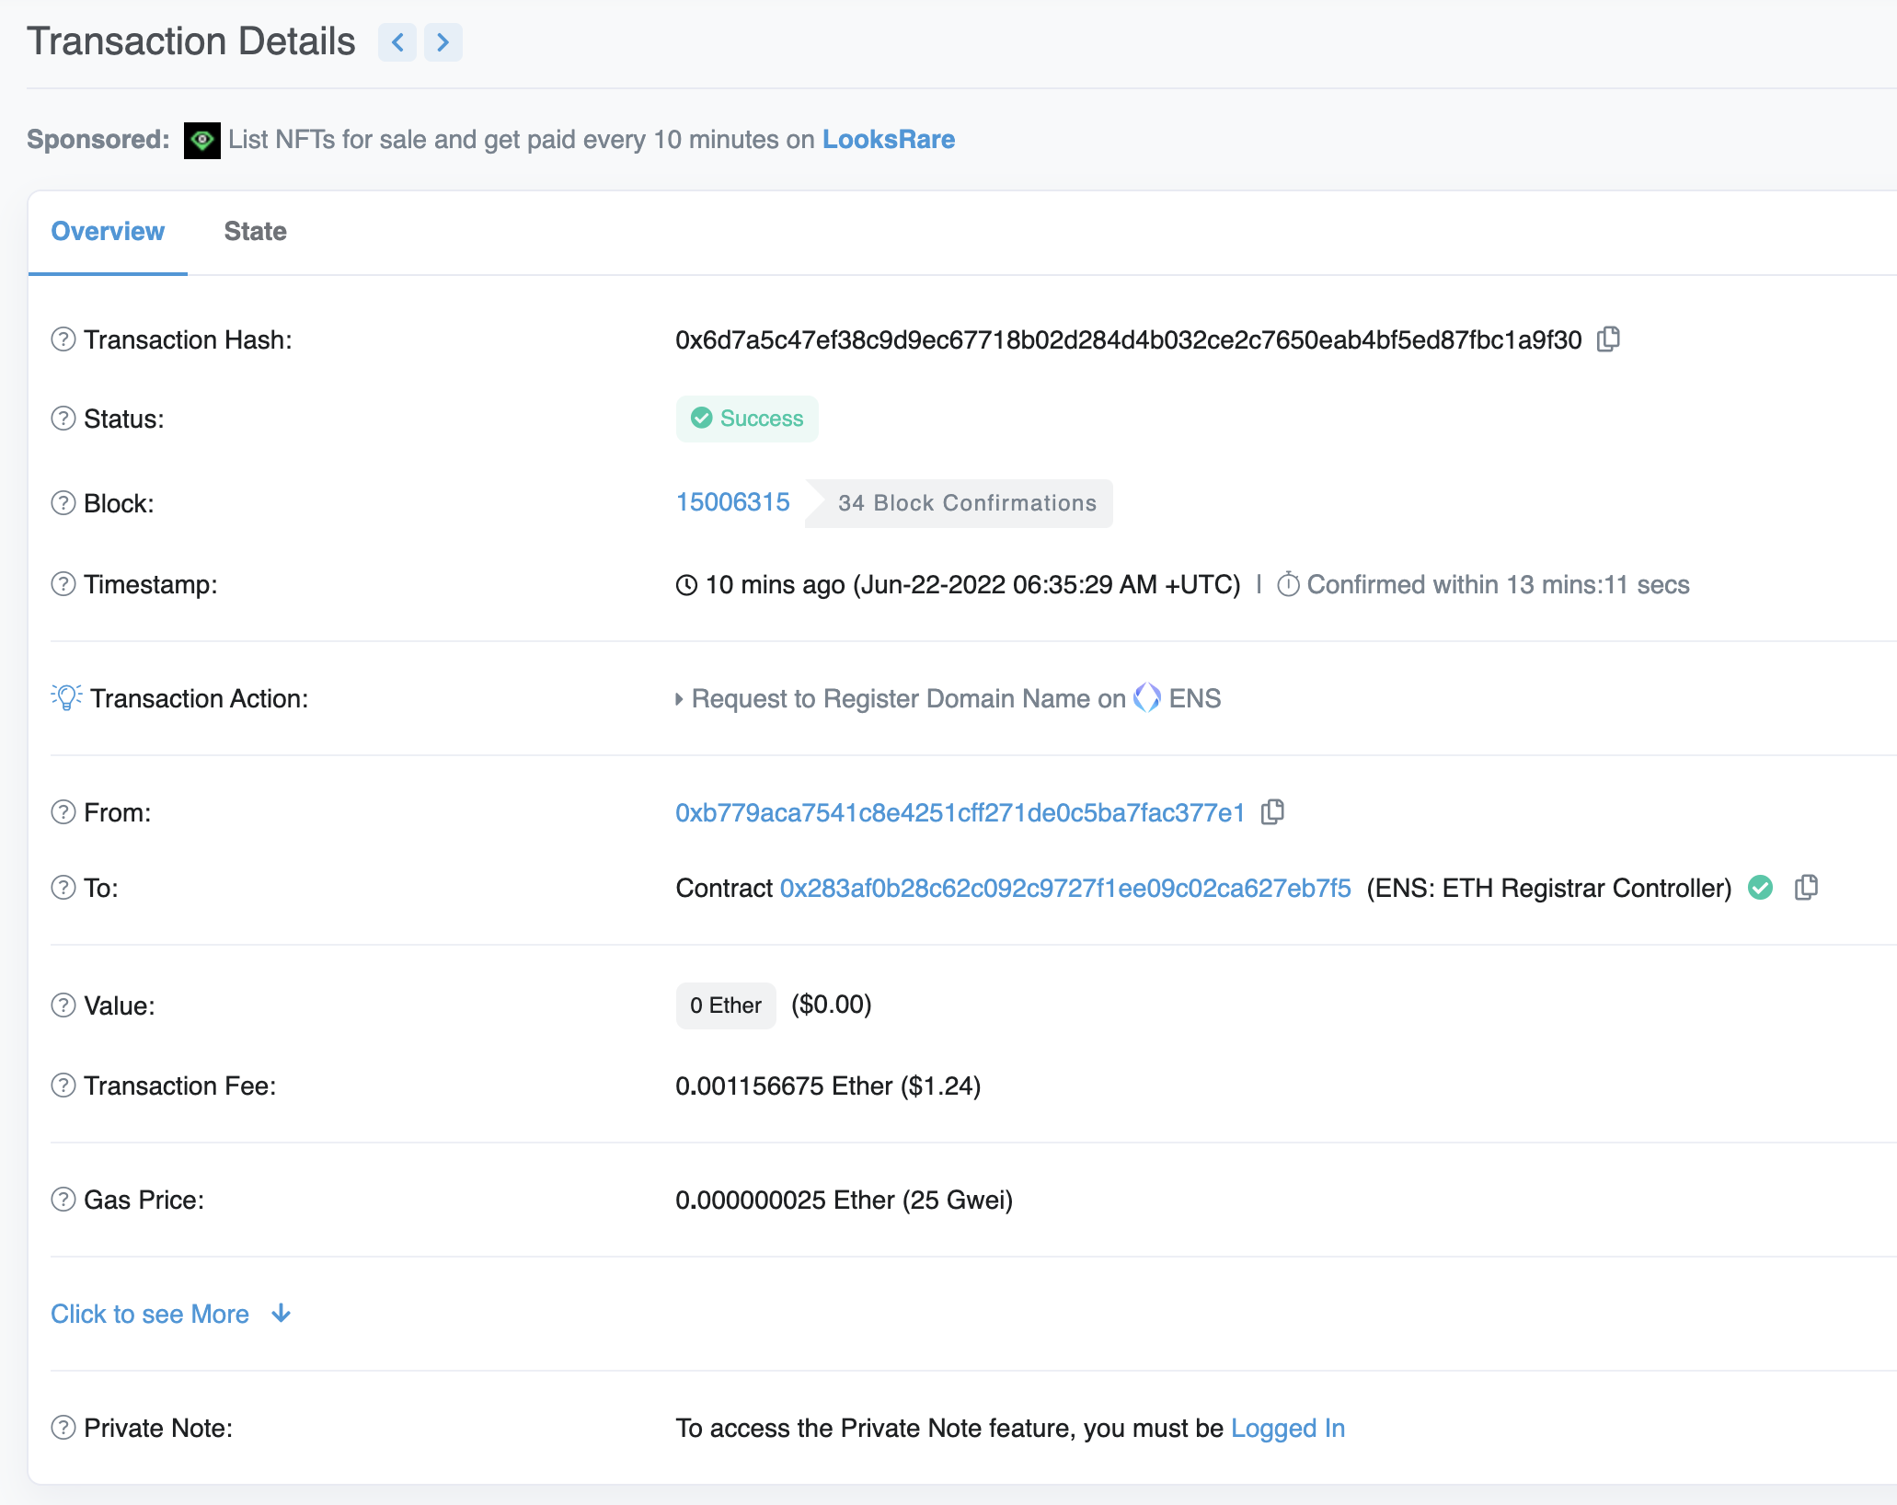Click the green verified contract checkmark
The image size is (1897, 1505).
pyautogui.click(x=1761, y=888)
